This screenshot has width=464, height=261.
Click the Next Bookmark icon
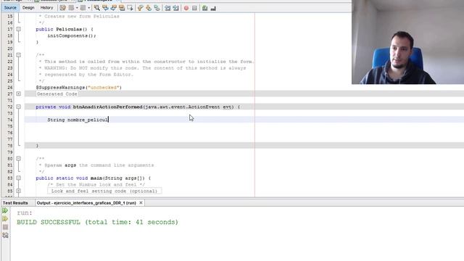coord(149,8)
